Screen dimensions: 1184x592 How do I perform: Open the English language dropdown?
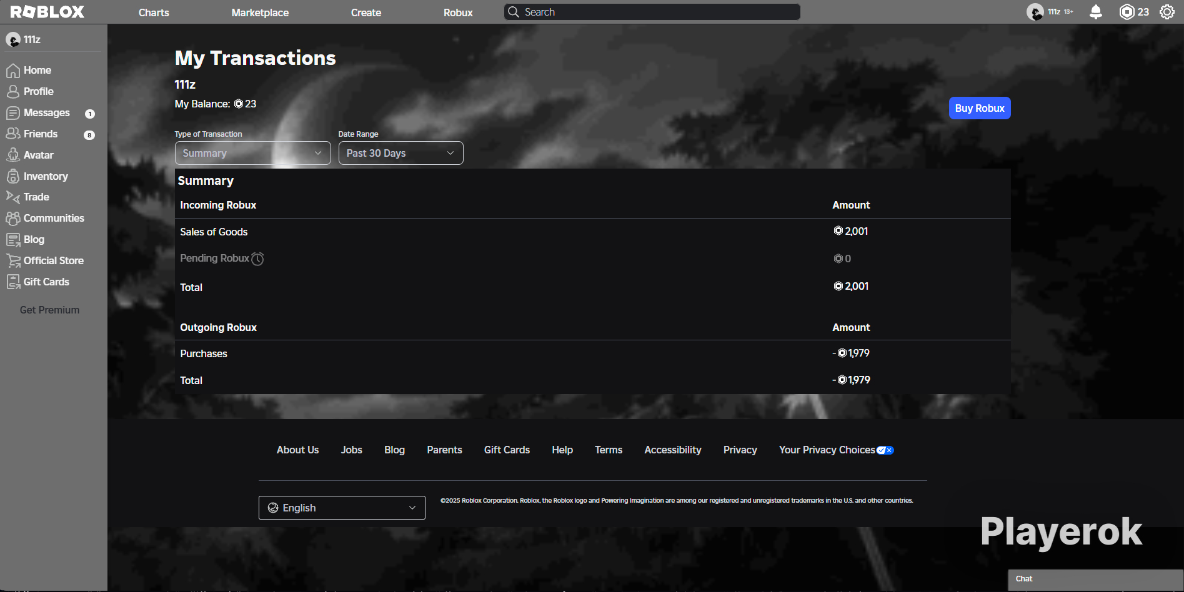point(342,508)
